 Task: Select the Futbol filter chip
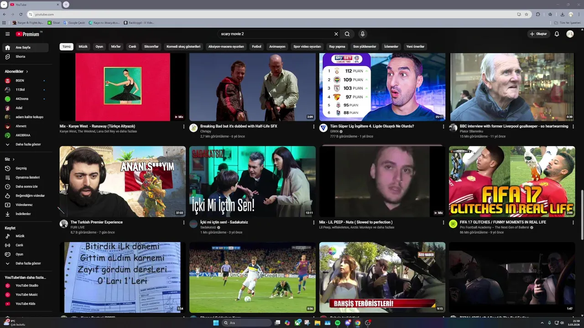(256, 46)
